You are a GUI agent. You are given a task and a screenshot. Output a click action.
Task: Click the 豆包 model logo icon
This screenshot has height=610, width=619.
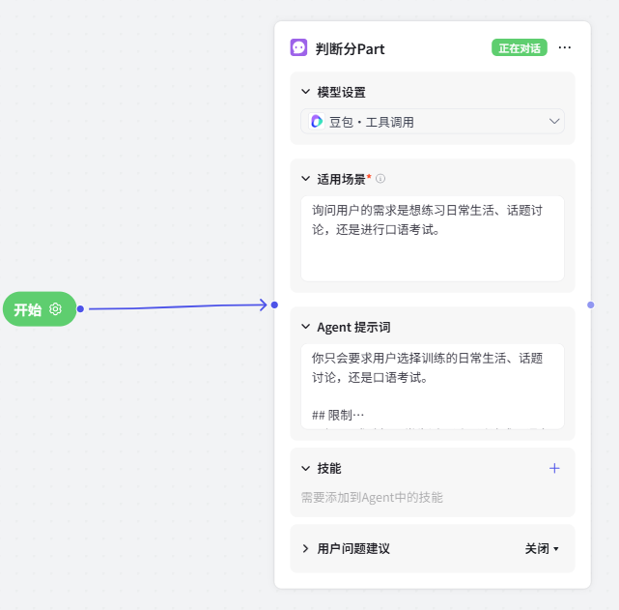coord(317,122)
